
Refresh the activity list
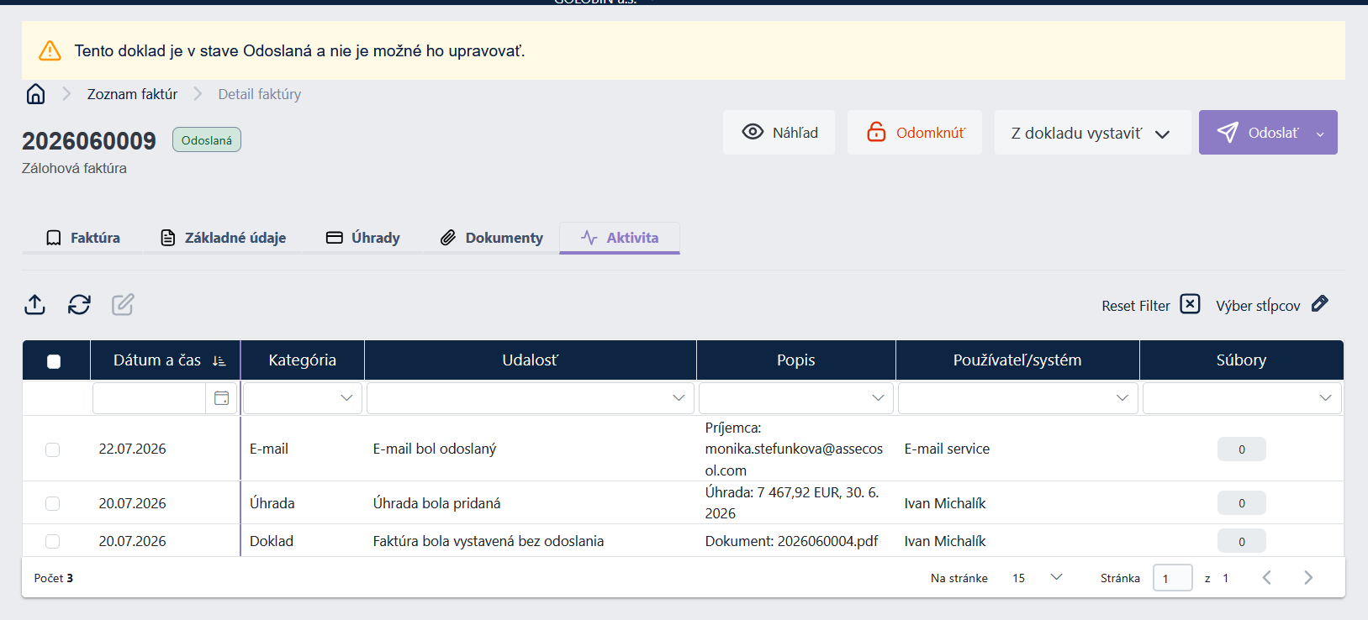[x=79, y=304]
